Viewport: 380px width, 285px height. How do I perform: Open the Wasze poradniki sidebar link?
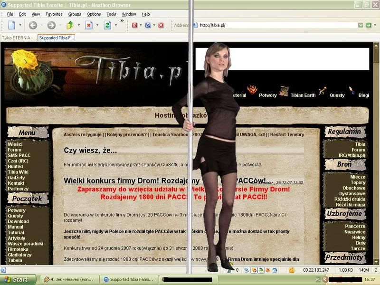point(26,244)
